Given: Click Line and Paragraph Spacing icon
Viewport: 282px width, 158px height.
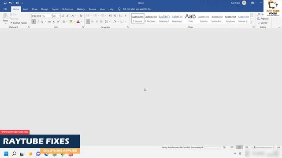Looking at the screenshot, I should (x=107, y=22).
